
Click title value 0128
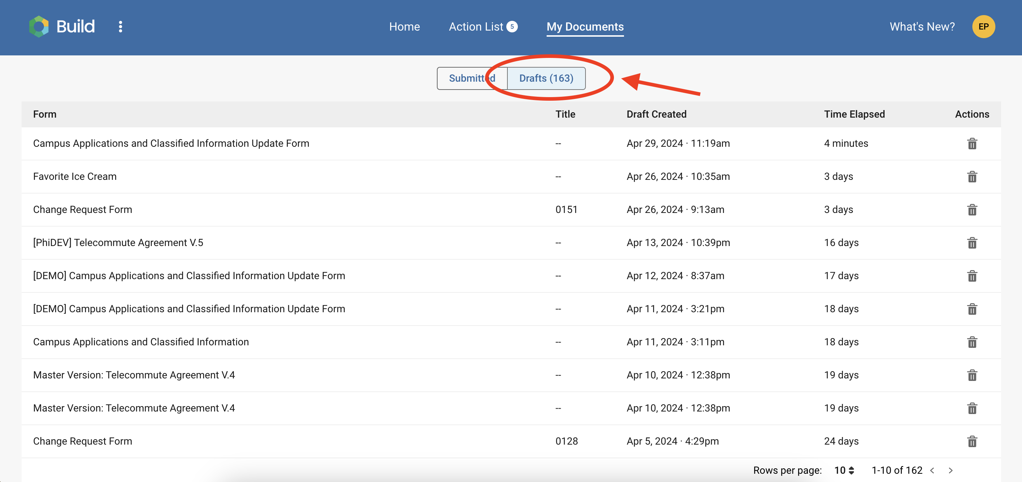click(x=566, y=441)
